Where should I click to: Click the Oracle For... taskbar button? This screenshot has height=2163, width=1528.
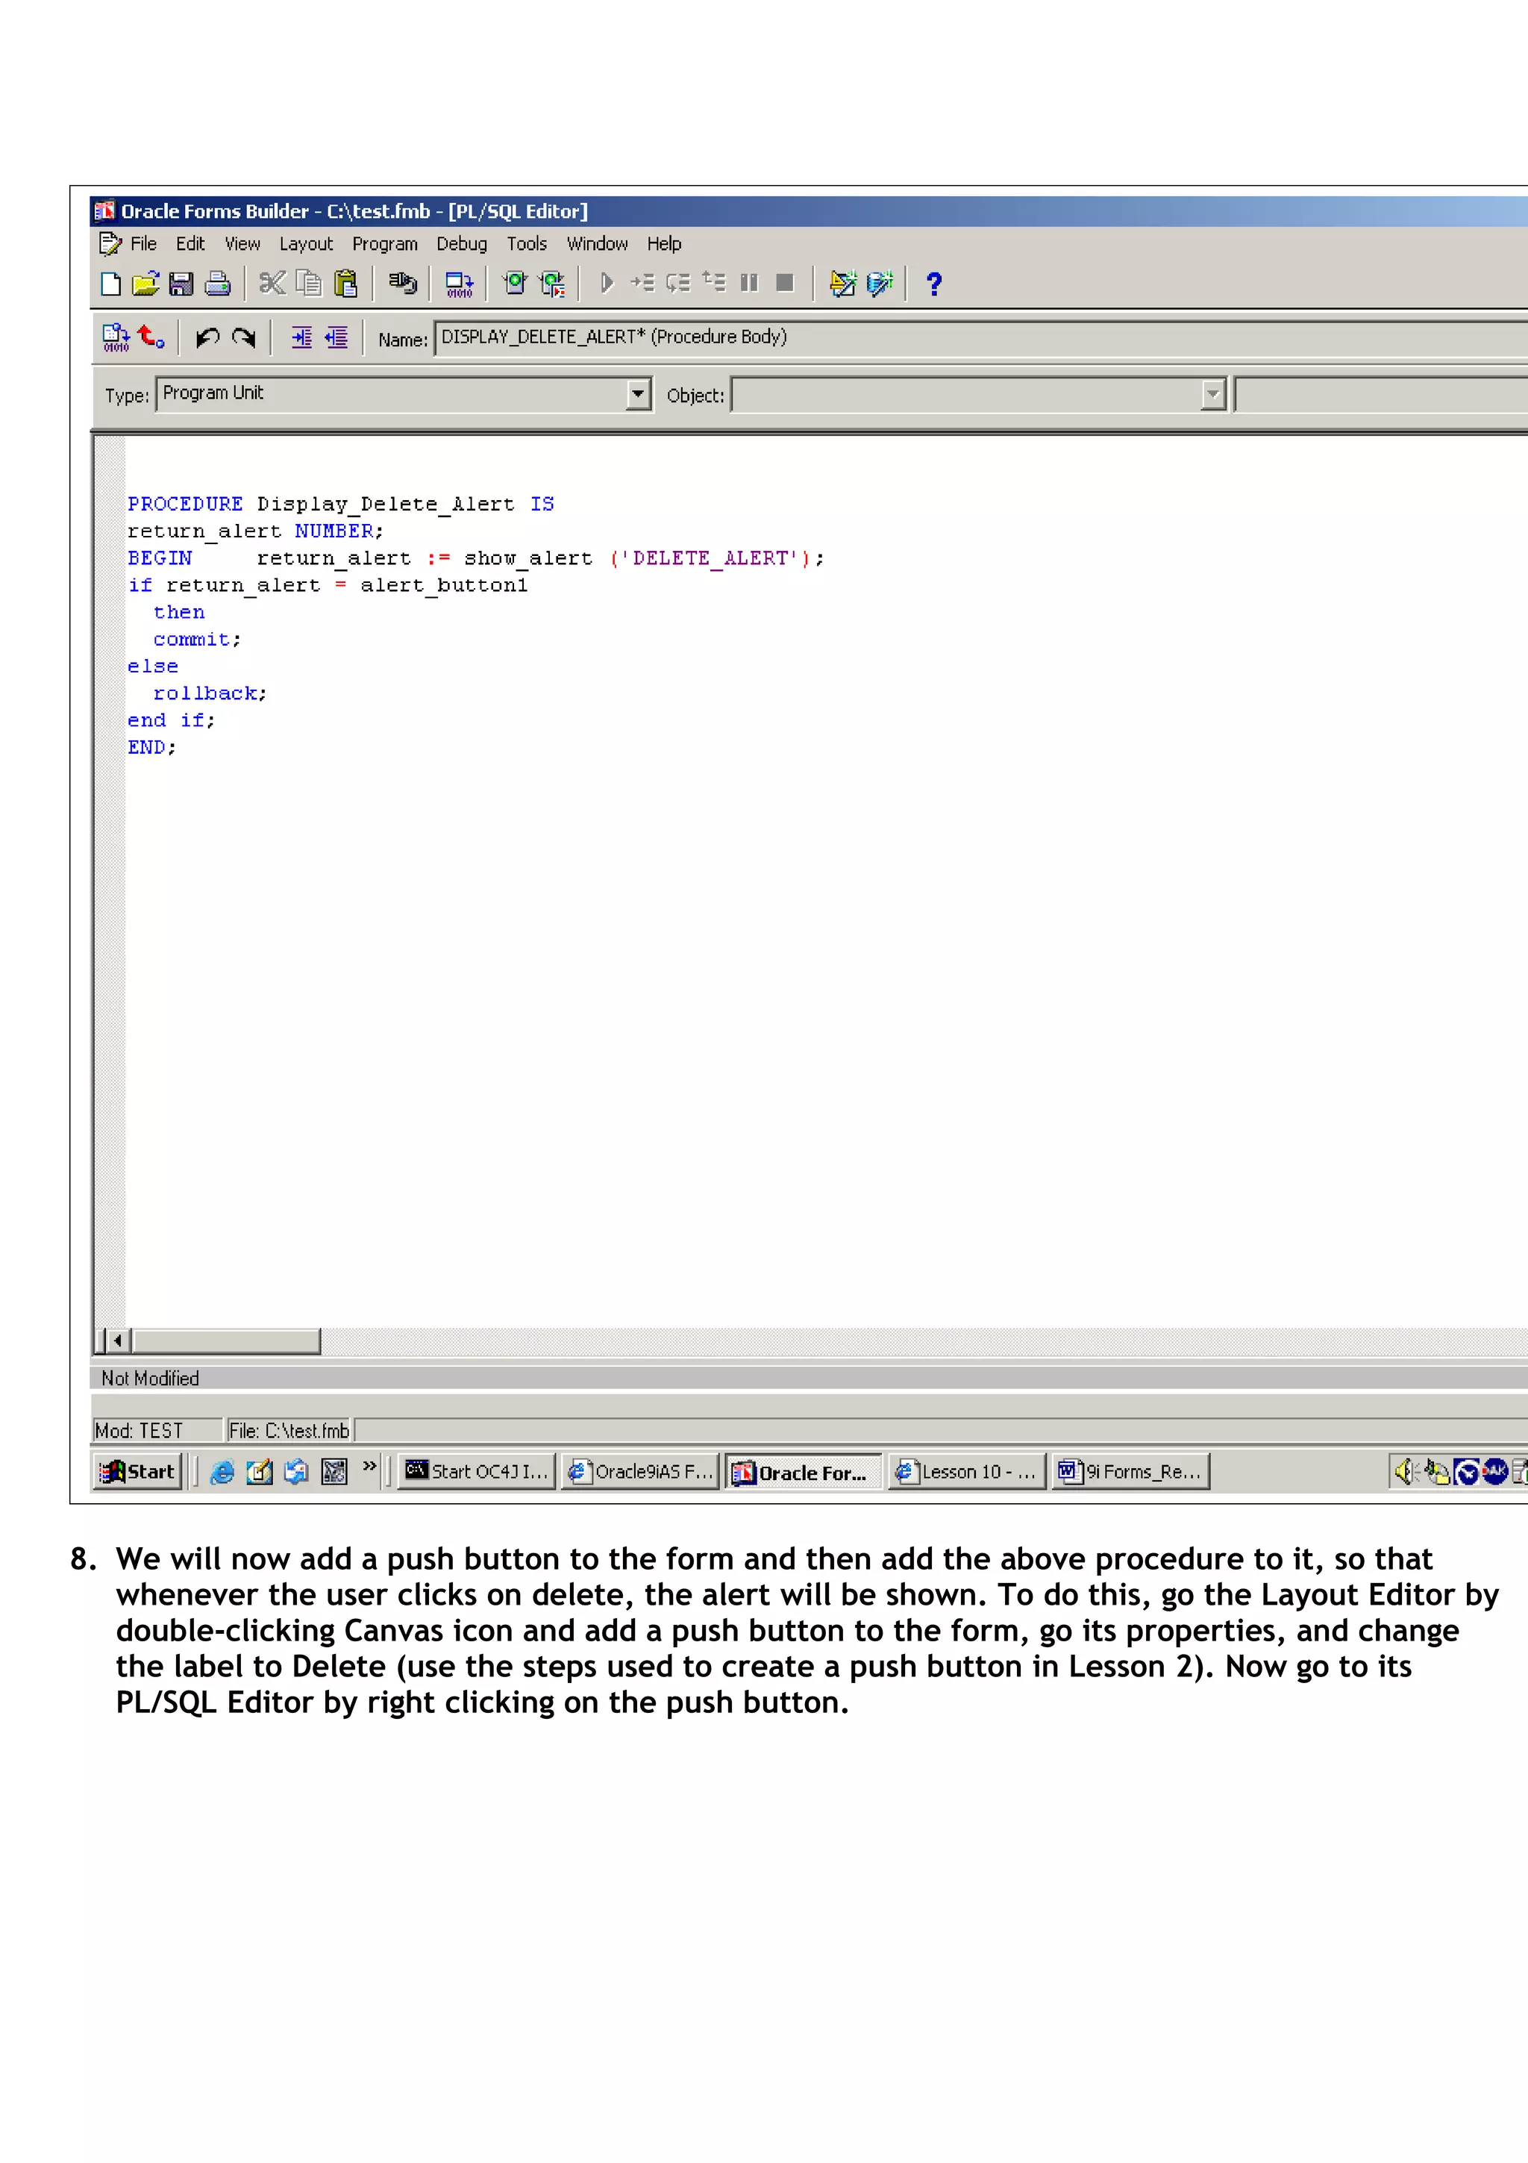[803, 1473]
